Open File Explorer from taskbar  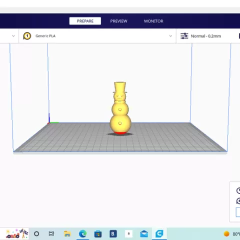(67, 234)
